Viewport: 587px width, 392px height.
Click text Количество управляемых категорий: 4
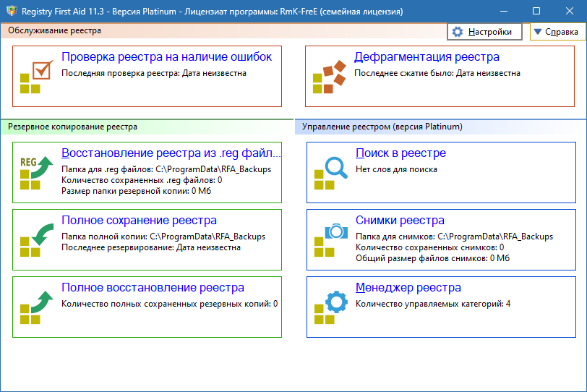[433, 304]
